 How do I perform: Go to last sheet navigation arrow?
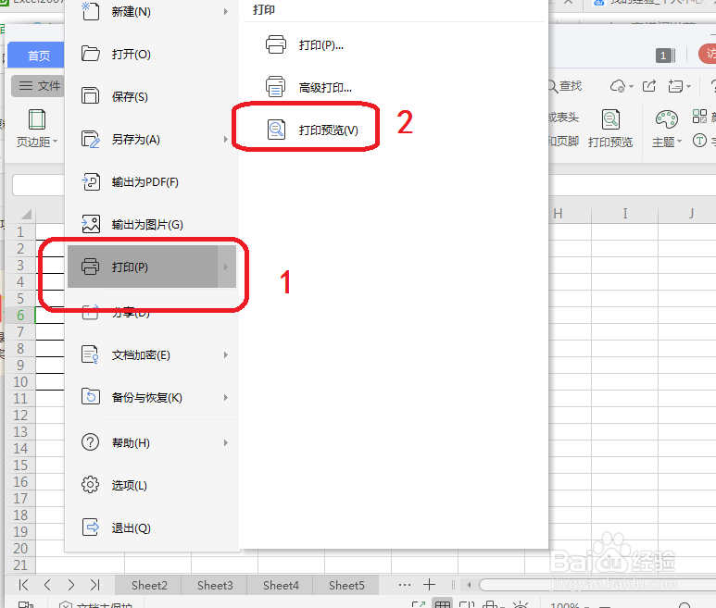pyautogui.click(x=94, y=585)
